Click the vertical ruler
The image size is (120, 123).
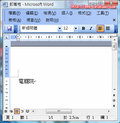tap(7, 78)
